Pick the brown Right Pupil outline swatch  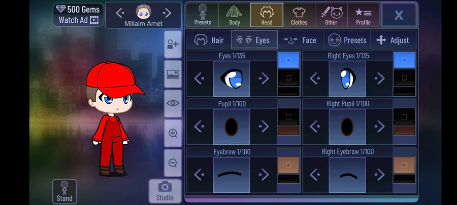tap(404, 131)
